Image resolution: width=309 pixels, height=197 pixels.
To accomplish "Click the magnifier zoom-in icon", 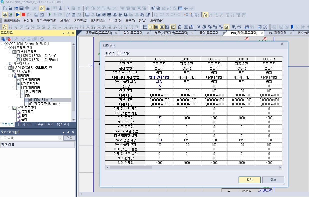I will coord(234,27).
